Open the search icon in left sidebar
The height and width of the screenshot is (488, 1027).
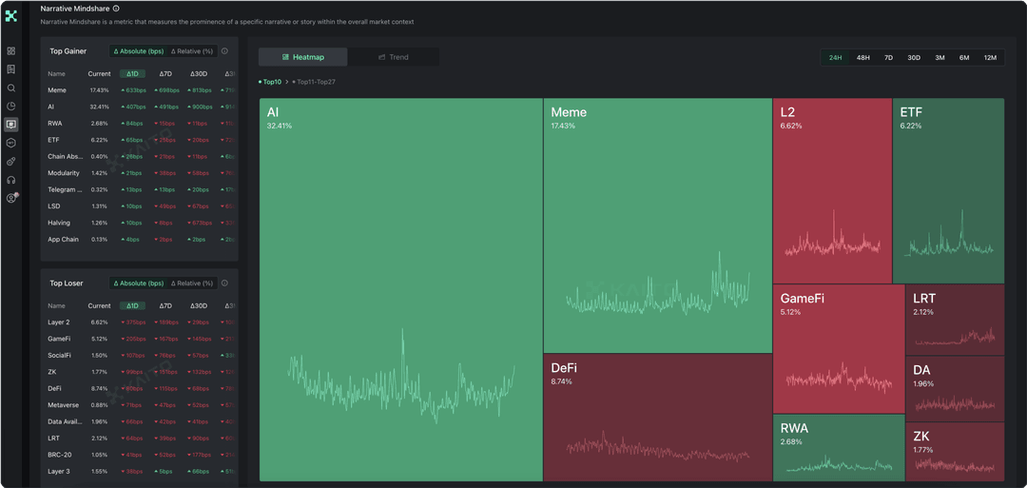[11, 88]
